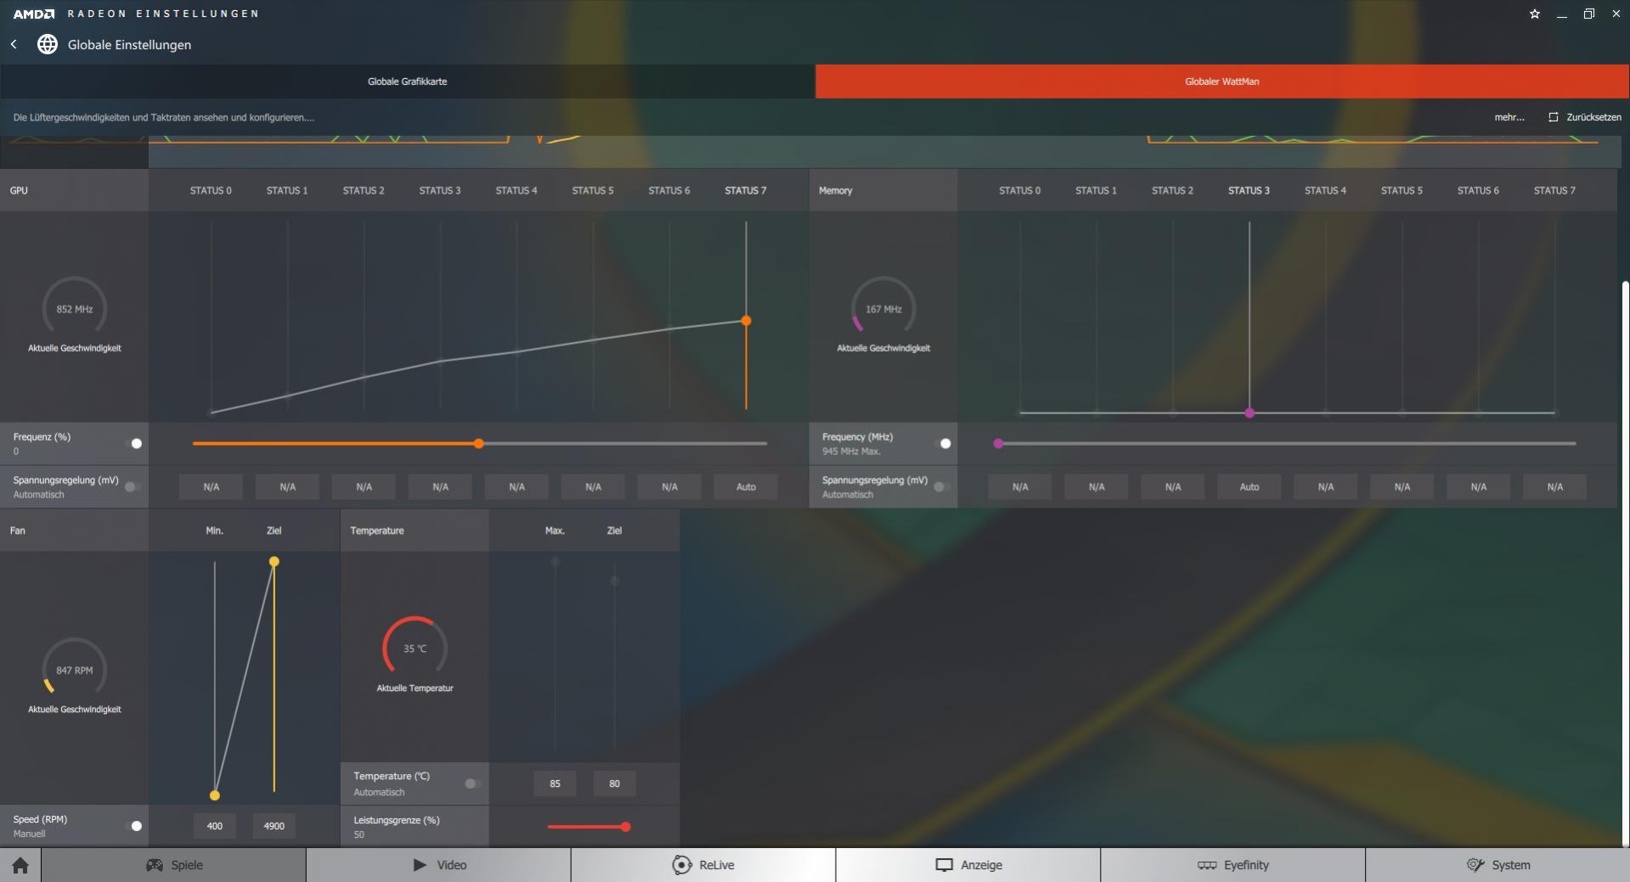Click the GPU voltage Auto field under STATUS 7
The height and width of the screenshot is (882, 1630).
[x=746, y=486]
